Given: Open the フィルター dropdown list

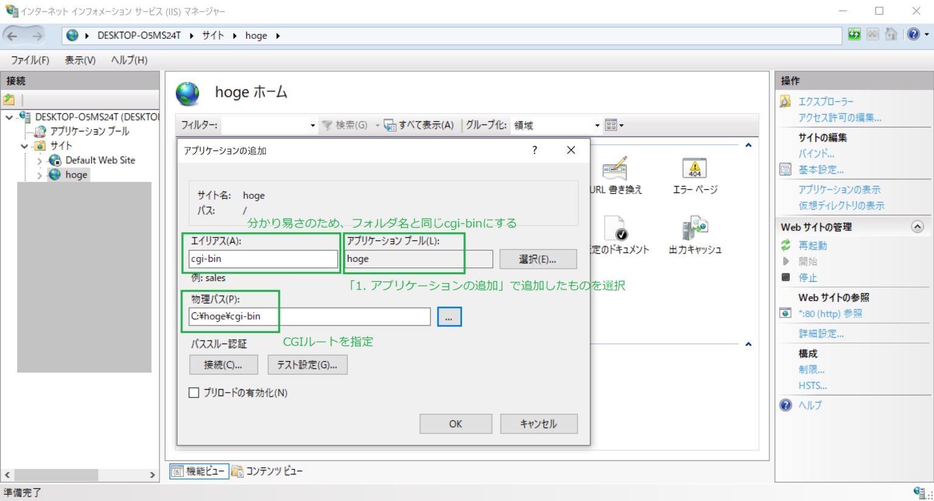Looking at the screenshot, I should 311,125.
